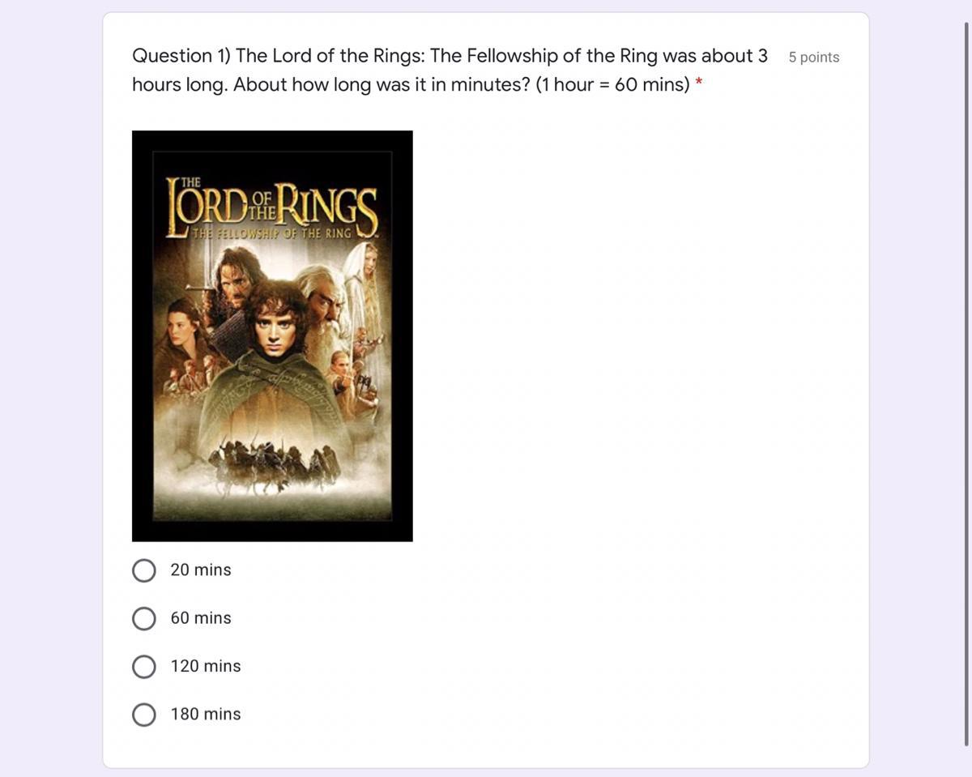Click the sword-holding figure on the poster
972x777 pixels.
[231, 280]
